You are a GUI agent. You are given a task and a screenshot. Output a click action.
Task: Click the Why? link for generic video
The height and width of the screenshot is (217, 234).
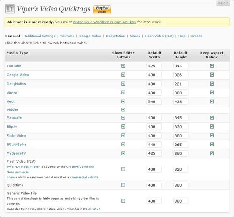(96, 209)
